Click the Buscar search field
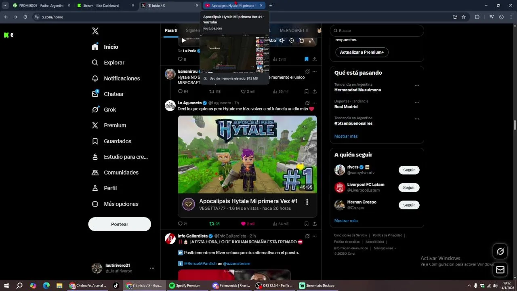The image size is (517, 291). point(377,31)
